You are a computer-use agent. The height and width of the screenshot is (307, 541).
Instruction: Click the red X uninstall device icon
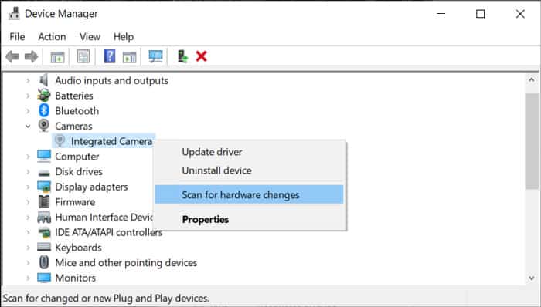pyautogui.click(x=201, y=56)
